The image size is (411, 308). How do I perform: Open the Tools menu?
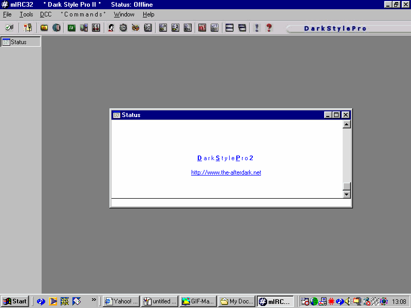26,14
